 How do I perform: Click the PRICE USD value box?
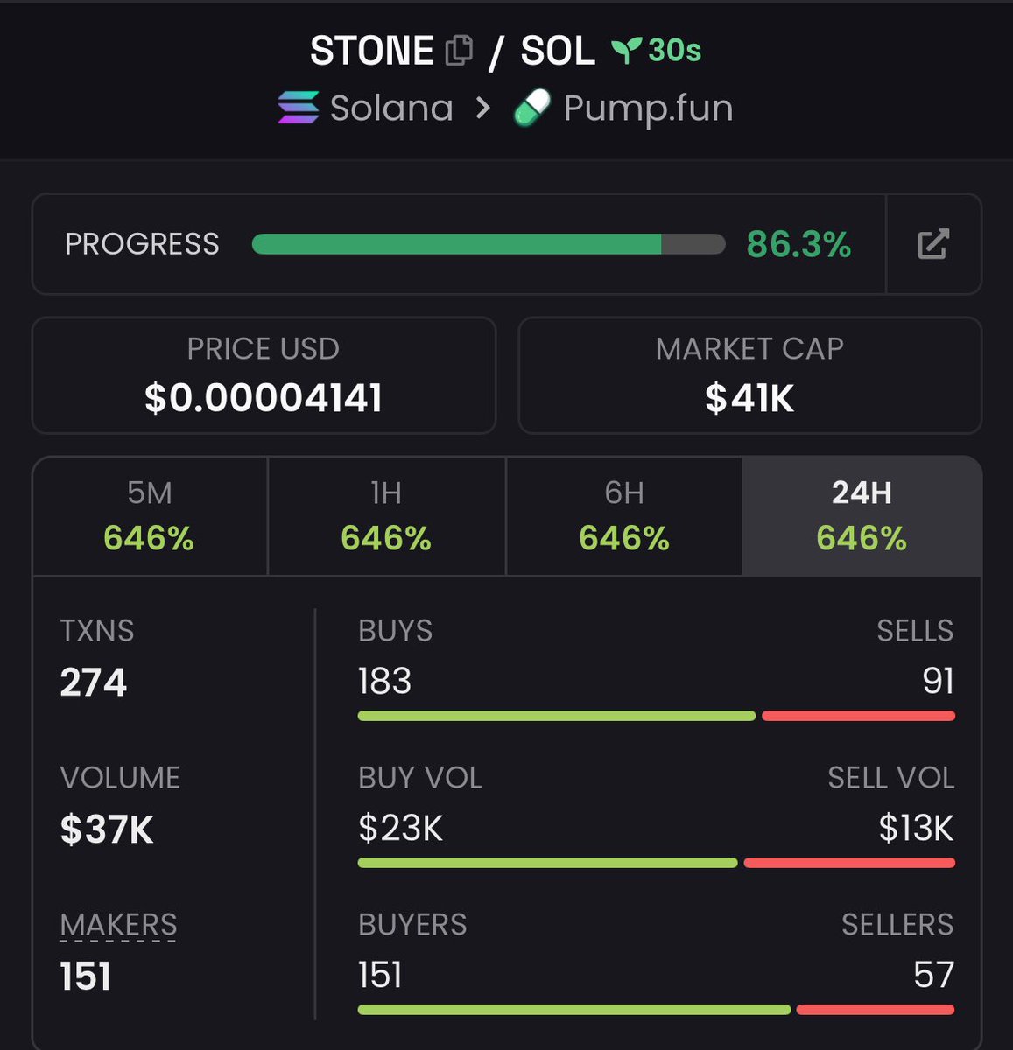pyautogui.click(x=264, y=375)
